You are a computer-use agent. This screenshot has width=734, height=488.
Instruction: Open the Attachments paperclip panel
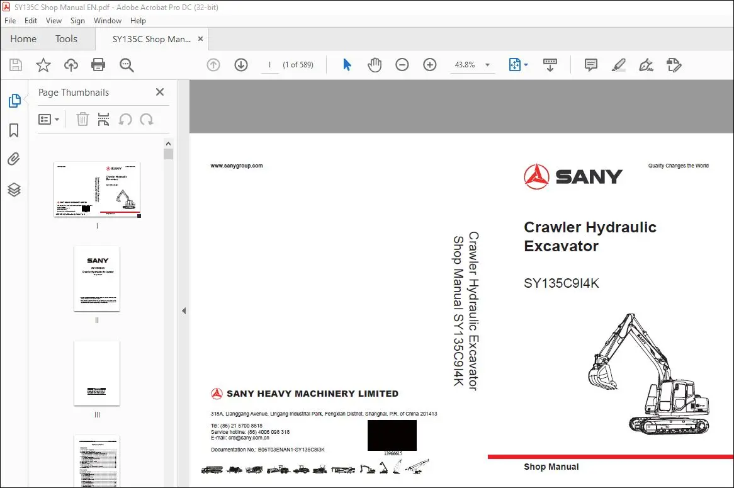coord(14,159)
